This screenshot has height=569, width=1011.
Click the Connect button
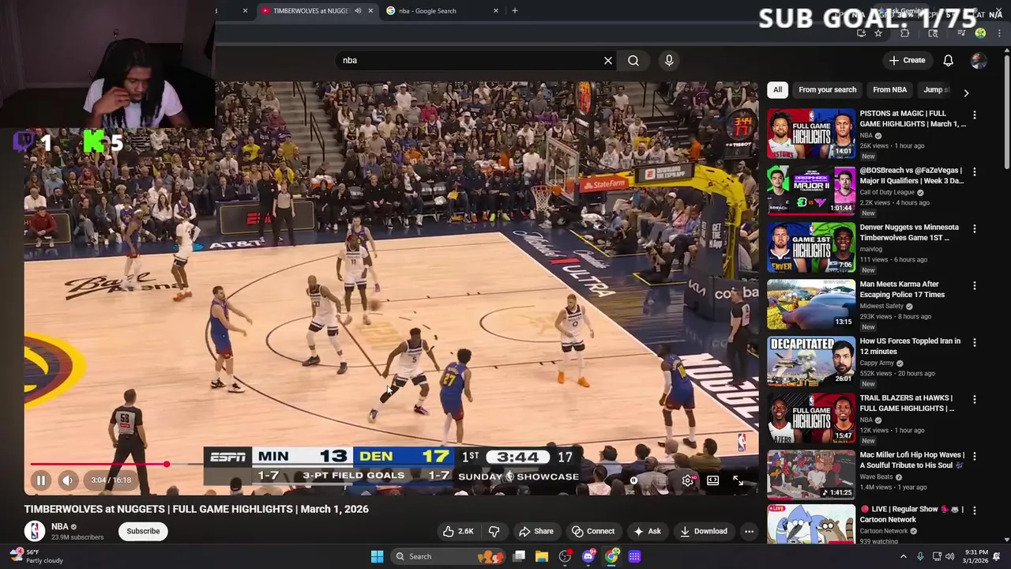[592, 531]
